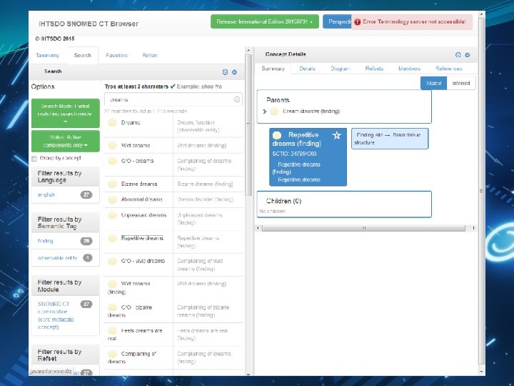Open the Search panel history clock icon
This screenshot has width=514, height=386.
pyautogui.click(x=225, y=72)
